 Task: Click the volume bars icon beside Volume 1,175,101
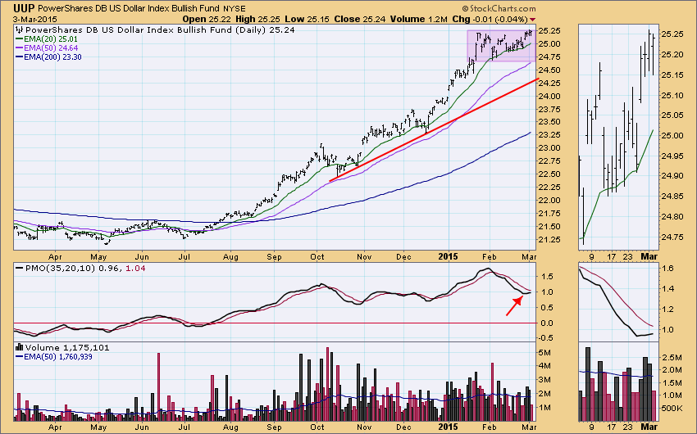tap(20, 347)
